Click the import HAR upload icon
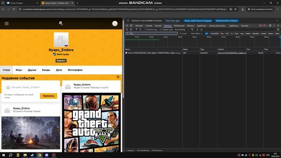This screenshot has height=158, width=281. tap(197, 29)
